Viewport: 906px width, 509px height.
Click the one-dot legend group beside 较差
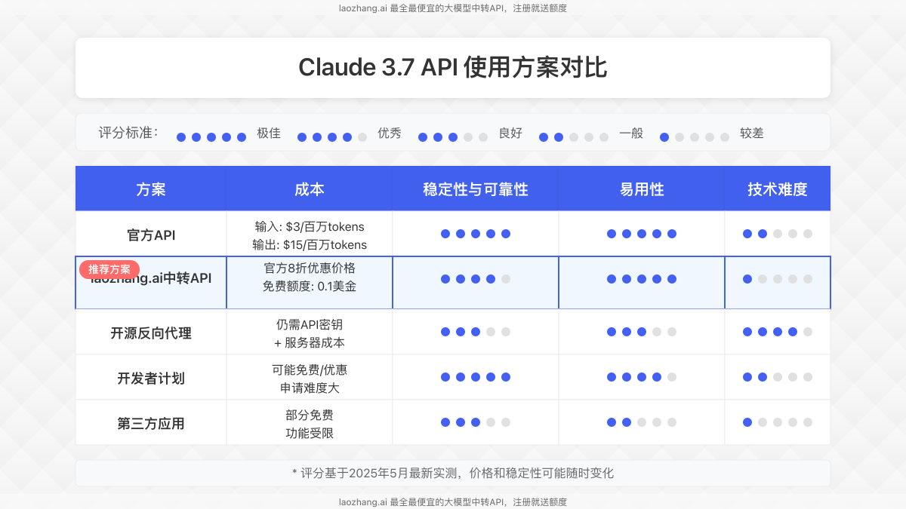(695, 137)
